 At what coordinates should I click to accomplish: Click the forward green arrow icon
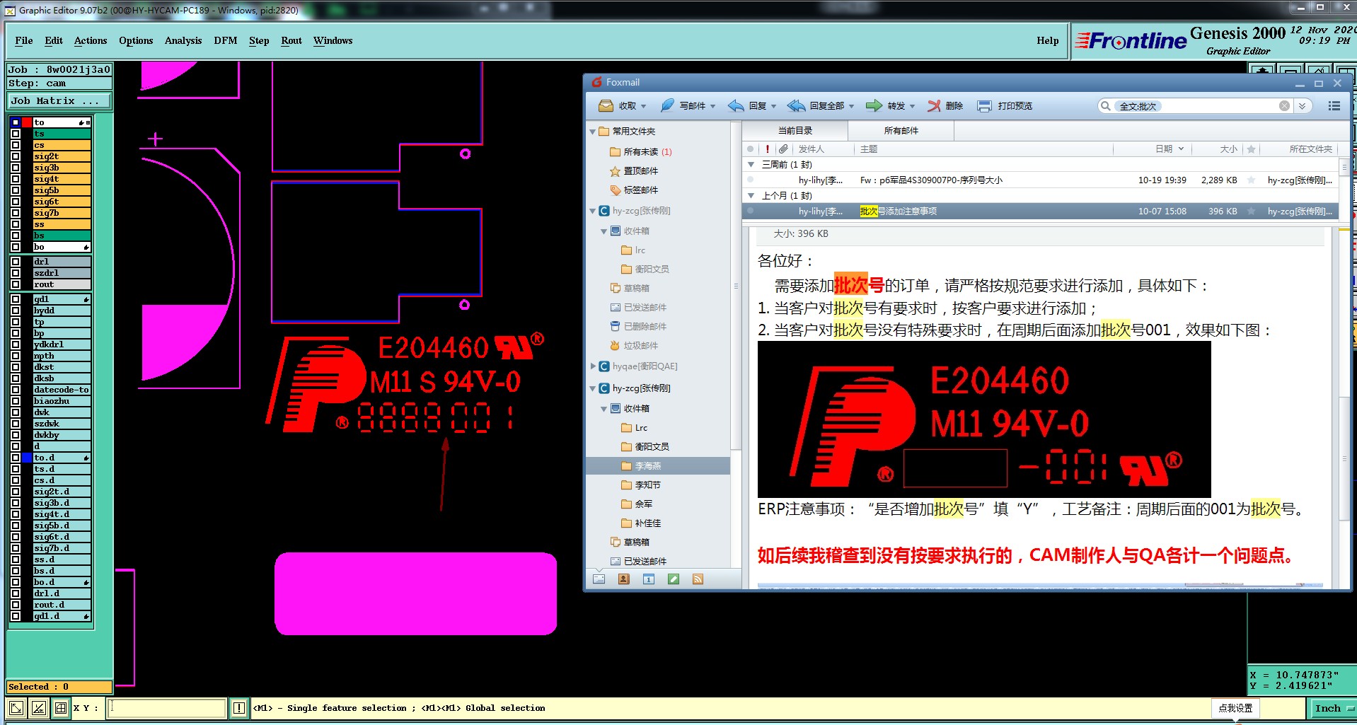coord(874,106)
